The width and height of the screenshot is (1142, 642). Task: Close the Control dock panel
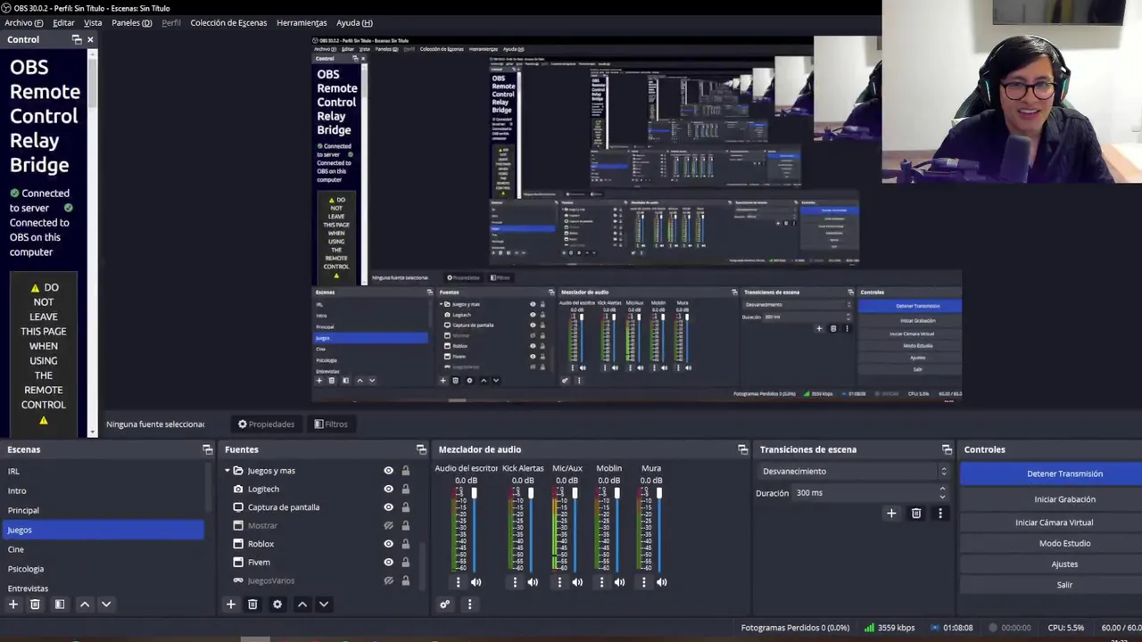90,39
